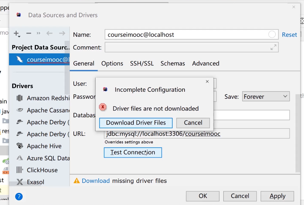Click the color circle in Name field
This screenshot has height=205, width=304.
(x=272, y=34)
